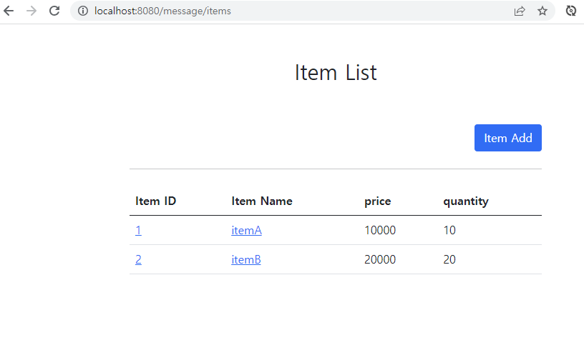The height and width of the screenshot is (355, 584).
Task: Select price value 20000
Action: point(380,259)
